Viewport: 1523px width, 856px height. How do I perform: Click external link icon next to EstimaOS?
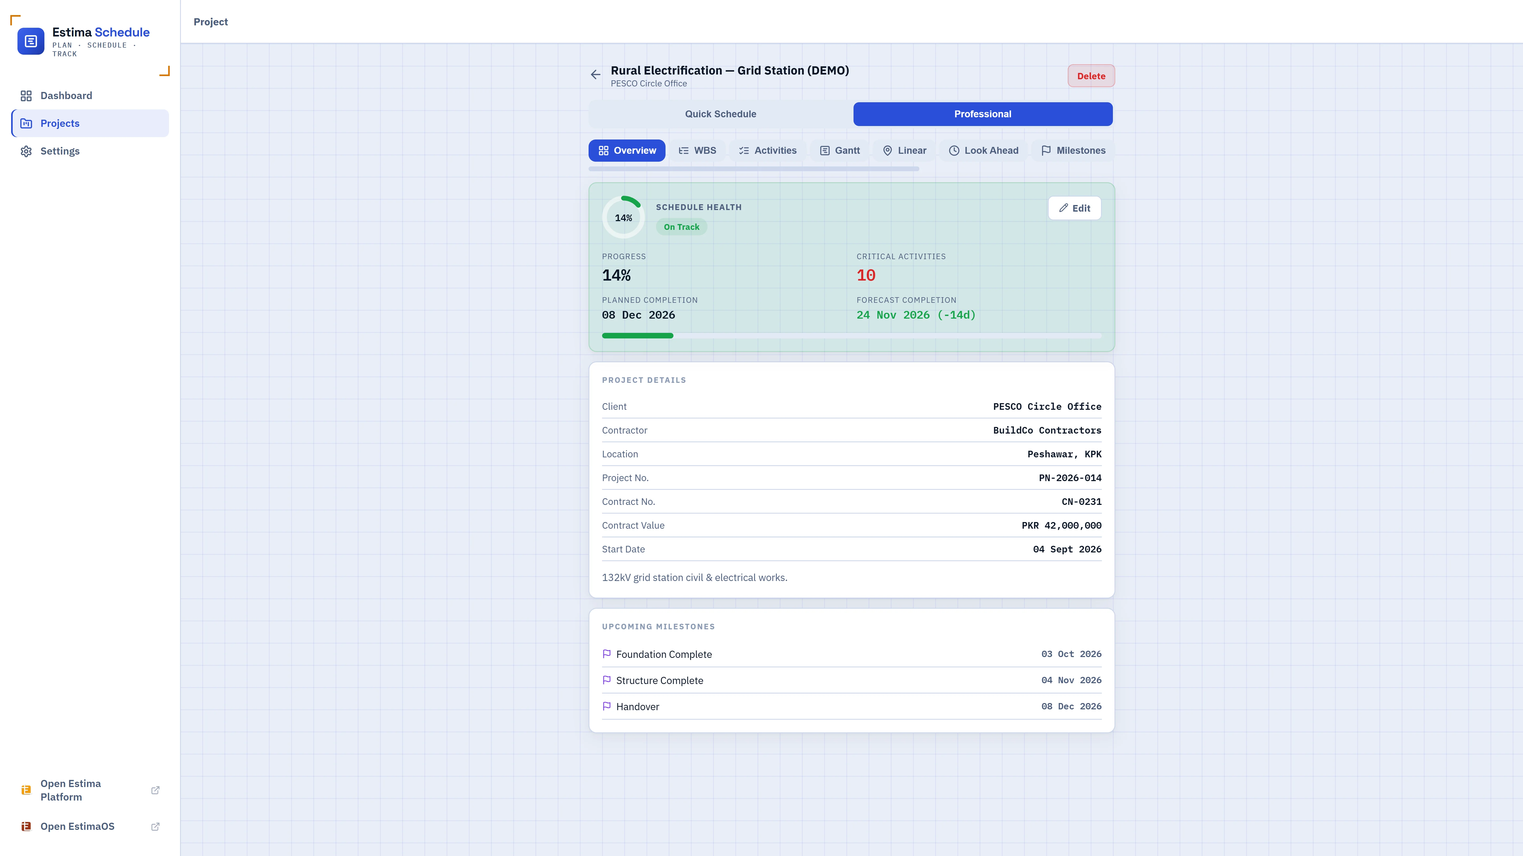coord(155,826)
